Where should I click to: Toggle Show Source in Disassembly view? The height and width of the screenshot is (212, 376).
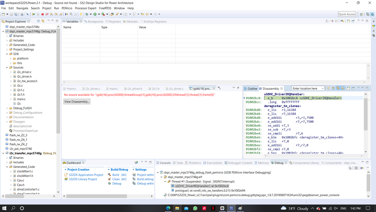click(343, 88)
